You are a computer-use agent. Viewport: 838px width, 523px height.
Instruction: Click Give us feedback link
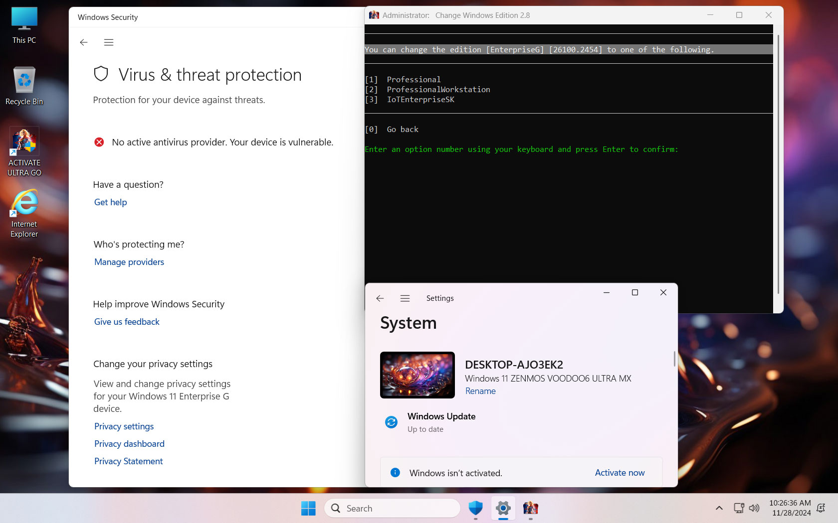[127, 322]
